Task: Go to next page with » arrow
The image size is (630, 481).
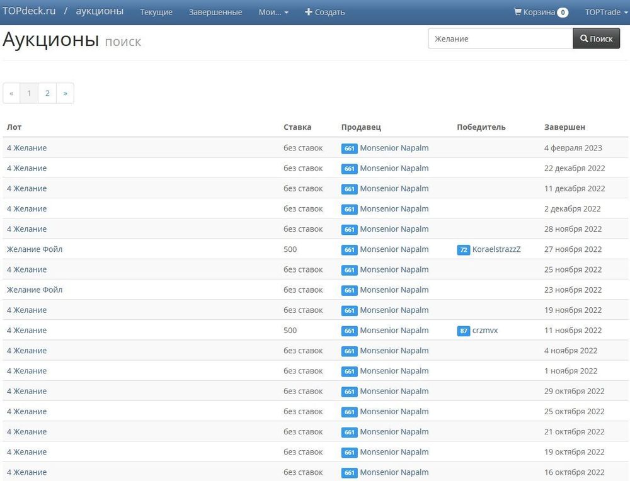Action: pyautogui.click(x=65, y=93)
